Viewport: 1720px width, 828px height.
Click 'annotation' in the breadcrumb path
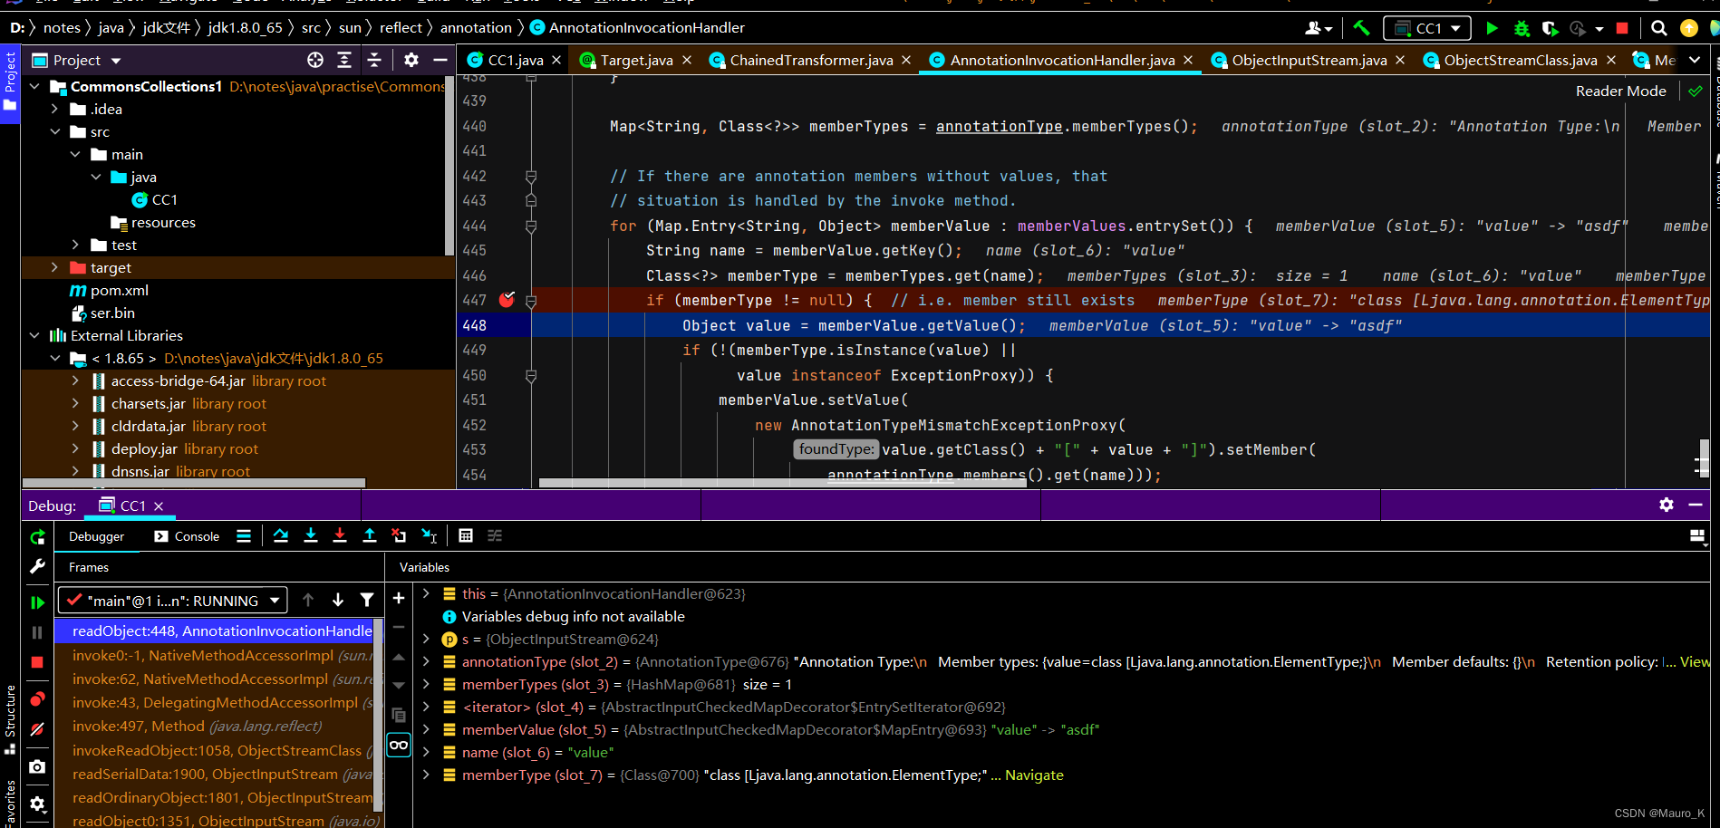coord(476,27)
